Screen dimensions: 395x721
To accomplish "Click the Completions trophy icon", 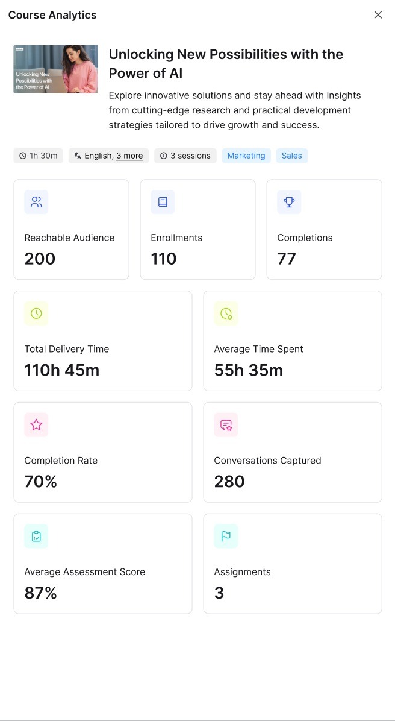I will point(289,202).
